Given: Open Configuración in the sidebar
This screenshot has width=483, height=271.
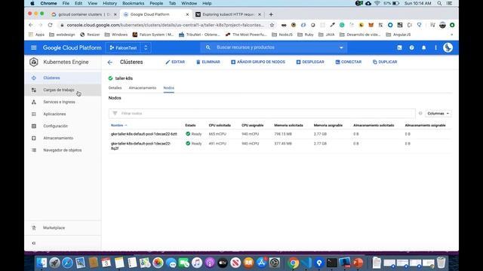Looking at the screenshot, I should tap(63, 126).
